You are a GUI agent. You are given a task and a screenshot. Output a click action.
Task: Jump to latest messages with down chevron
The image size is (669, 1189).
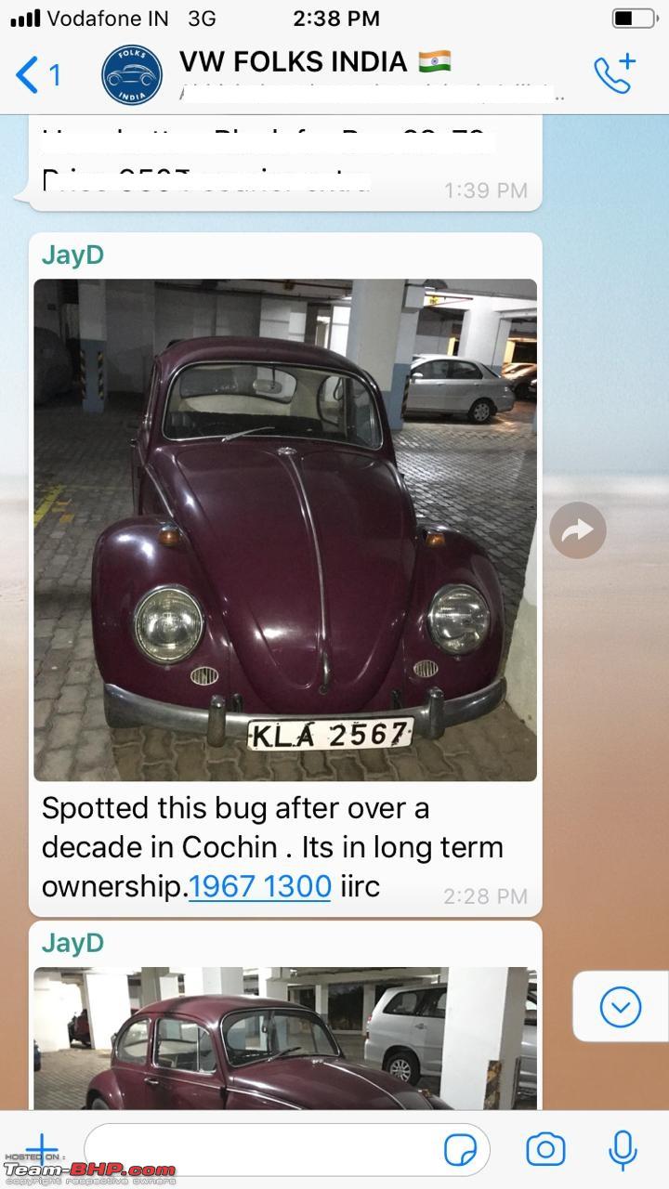[620, 1007]
